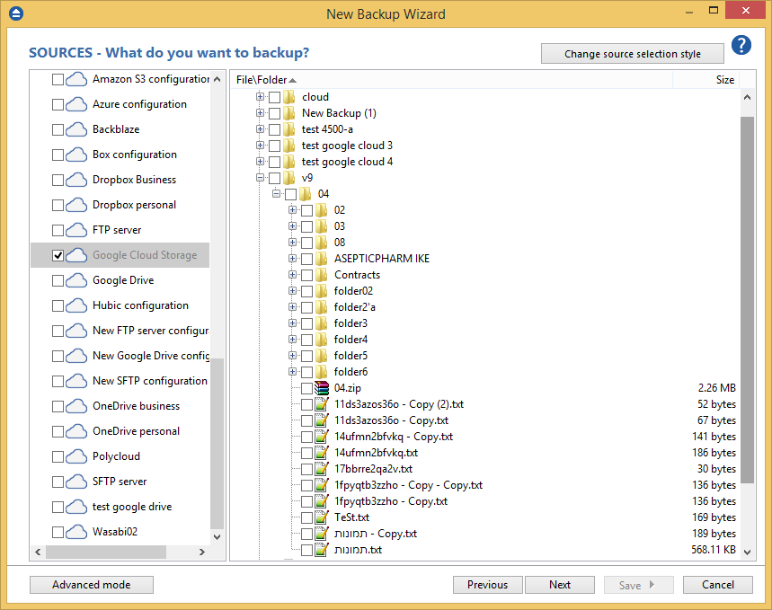Expand the 03 folder node
This screenshot has width=772, height=610.
coord(292,226)
